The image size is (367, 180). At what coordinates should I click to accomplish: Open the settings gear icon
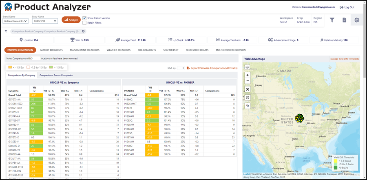click(x=357, y=20)
